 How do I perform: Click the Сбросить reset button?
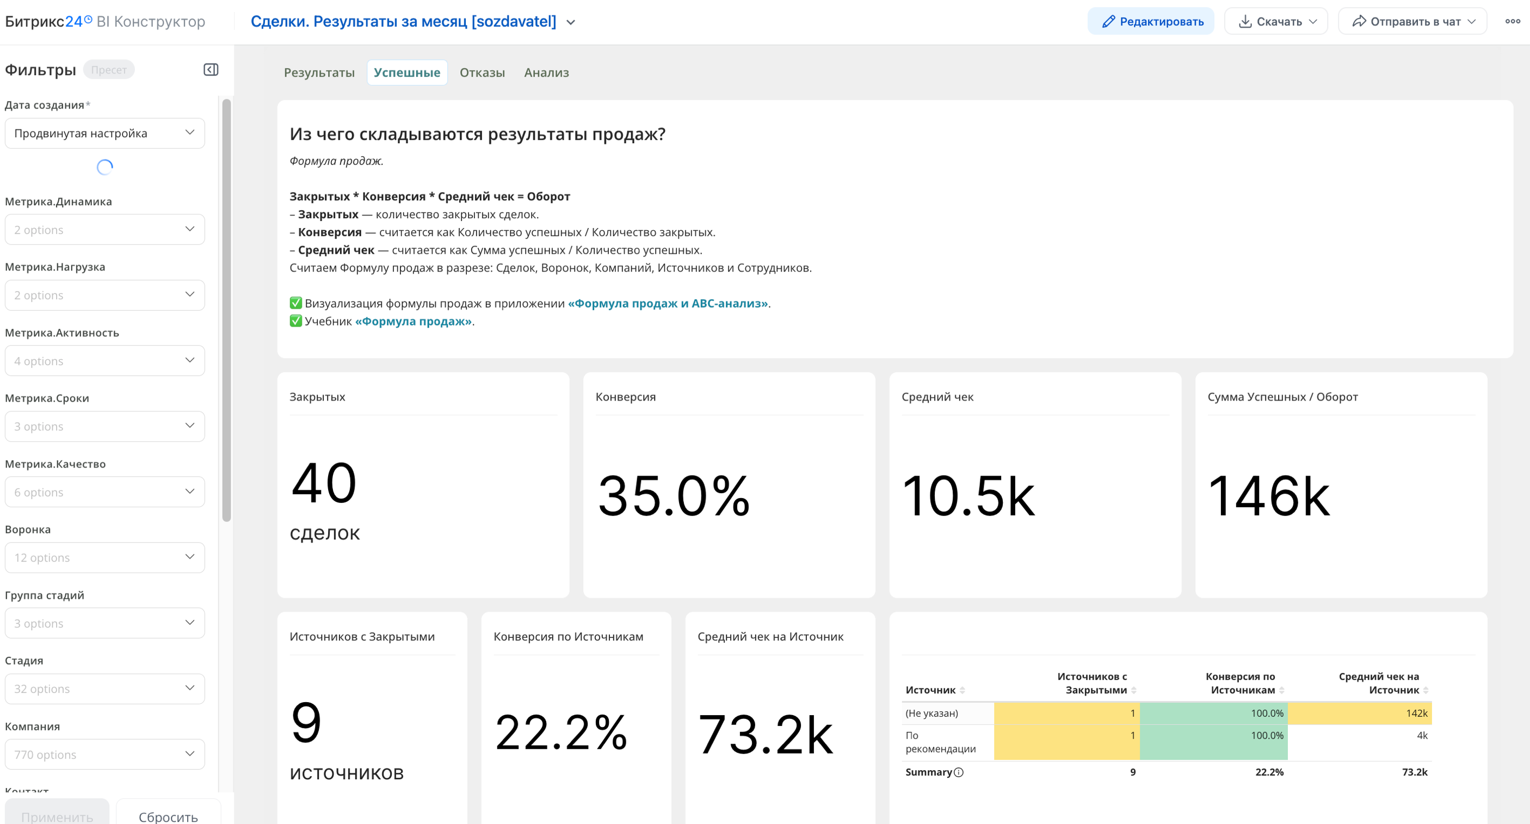click(x=168, y=816)
